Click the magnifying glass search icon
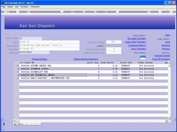This screenshot has width=177, height=132. click(x=29, y=11)
